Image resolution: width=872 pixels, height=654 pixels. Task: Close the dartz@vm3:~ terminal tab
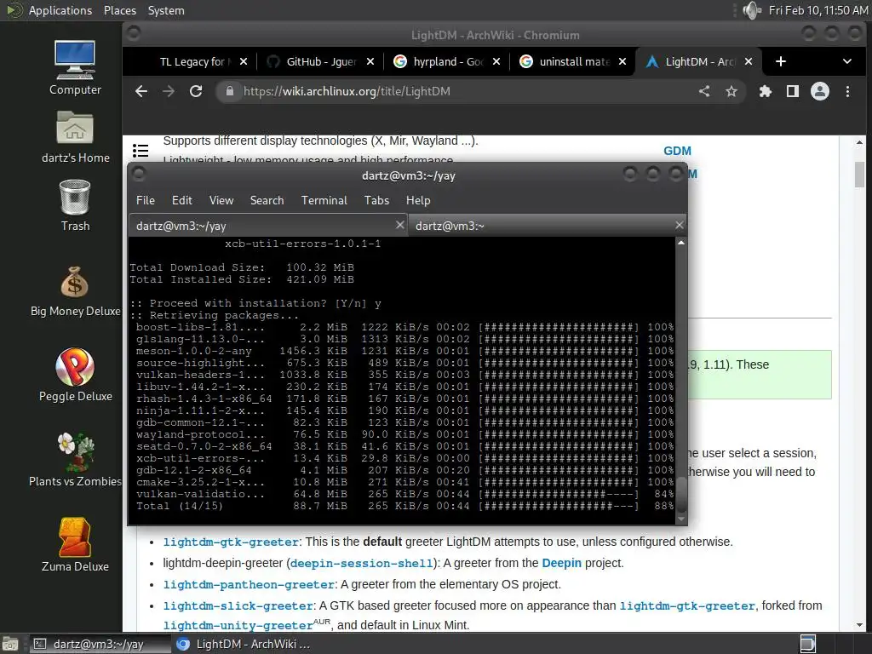pyautogui.click(x=679, y=225)
